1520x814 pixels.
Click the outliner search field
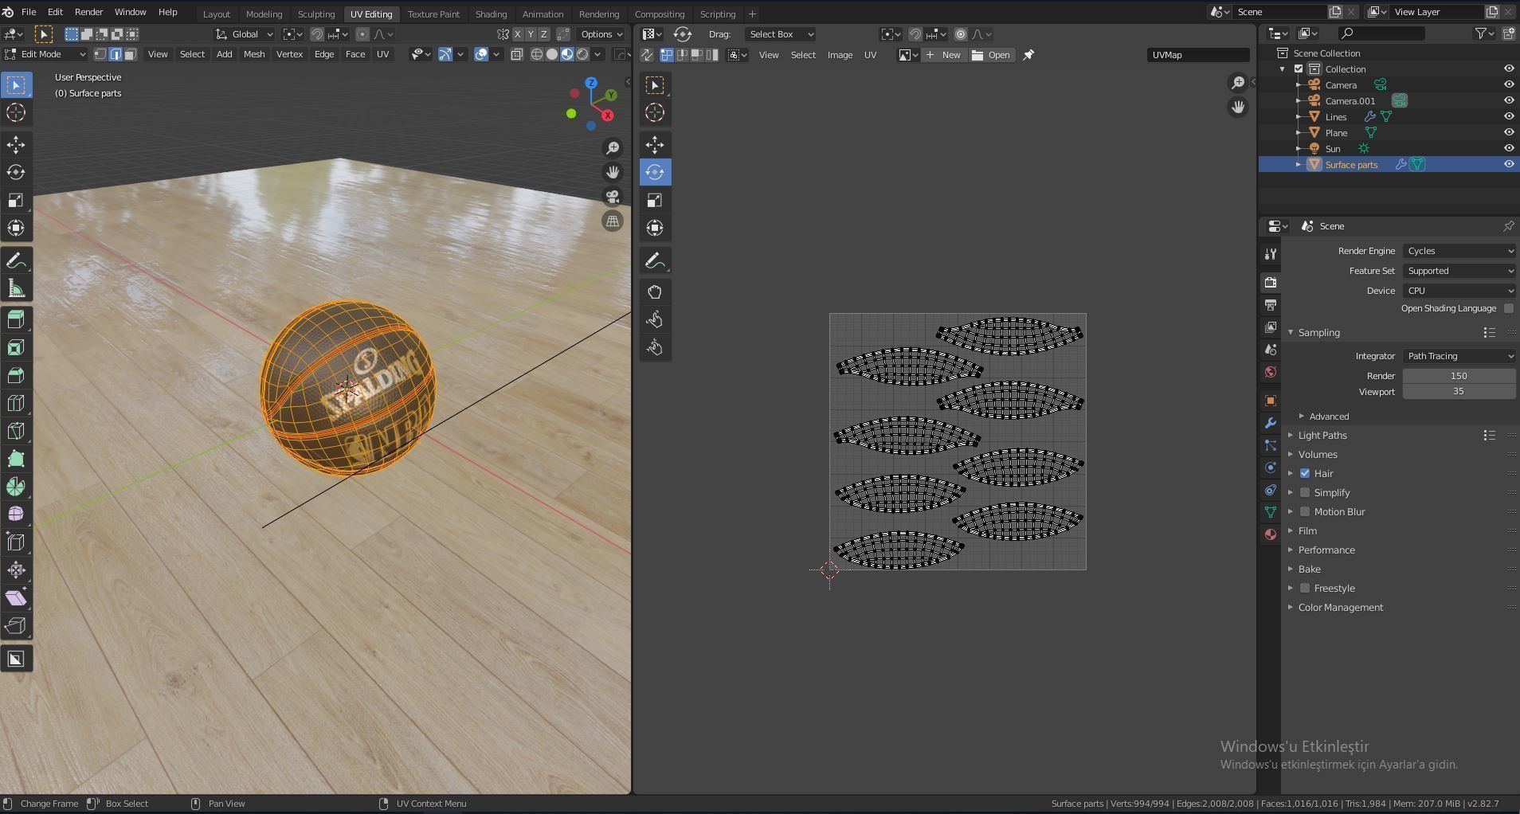click(x=1381, y=33)
